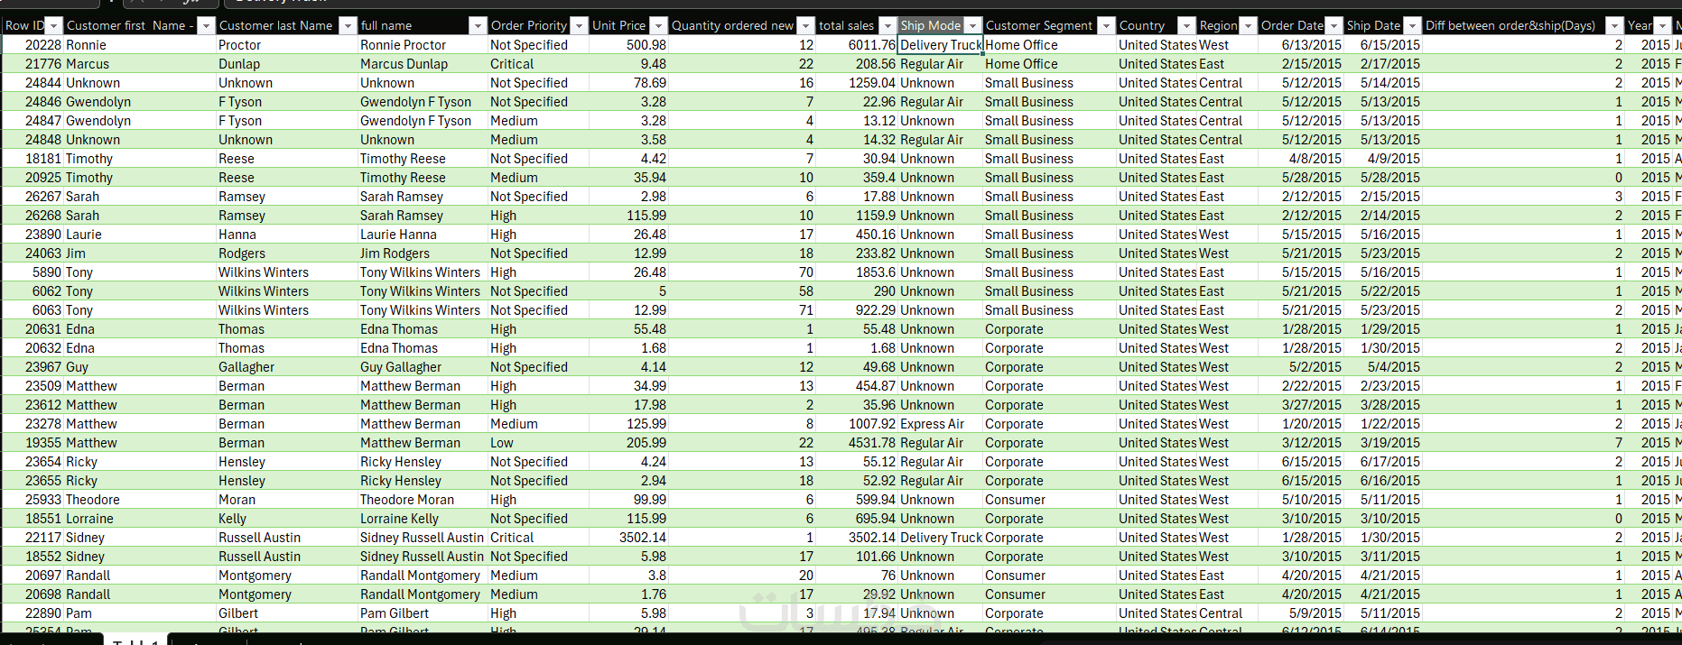Open the Diff between order&ship(Days) filter dropdown
The height and width of the screenshot is (645, 1682).
1615,26
